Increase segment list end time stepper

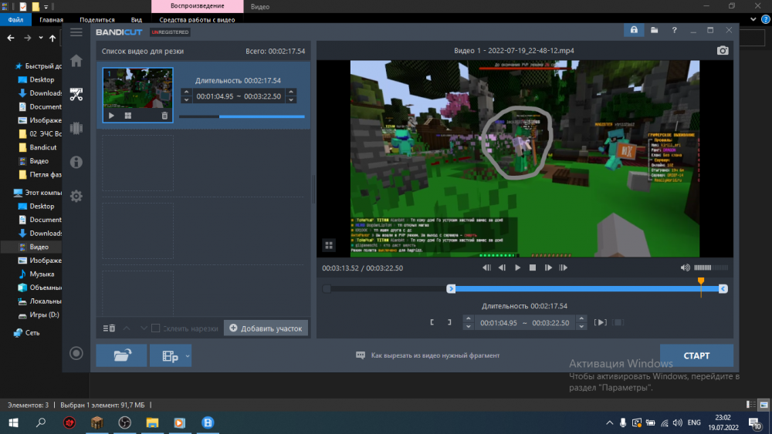tap(291, 92)
